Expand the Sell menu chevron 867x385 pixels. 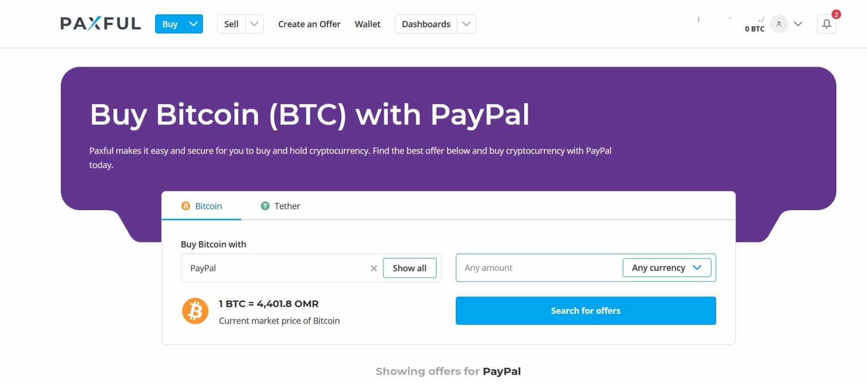pos(254,23)
